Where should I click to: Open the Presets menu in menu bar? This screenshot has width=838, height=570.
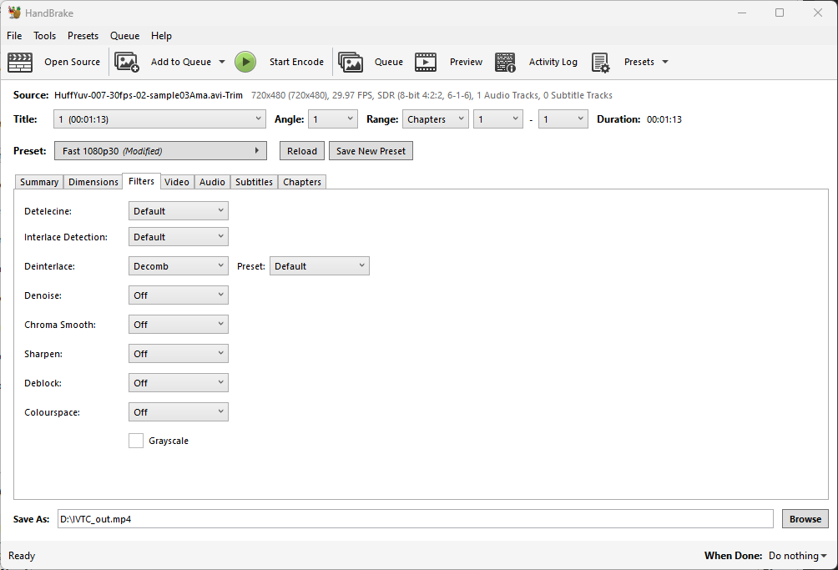pyautogui.click(x=83, y=36)
